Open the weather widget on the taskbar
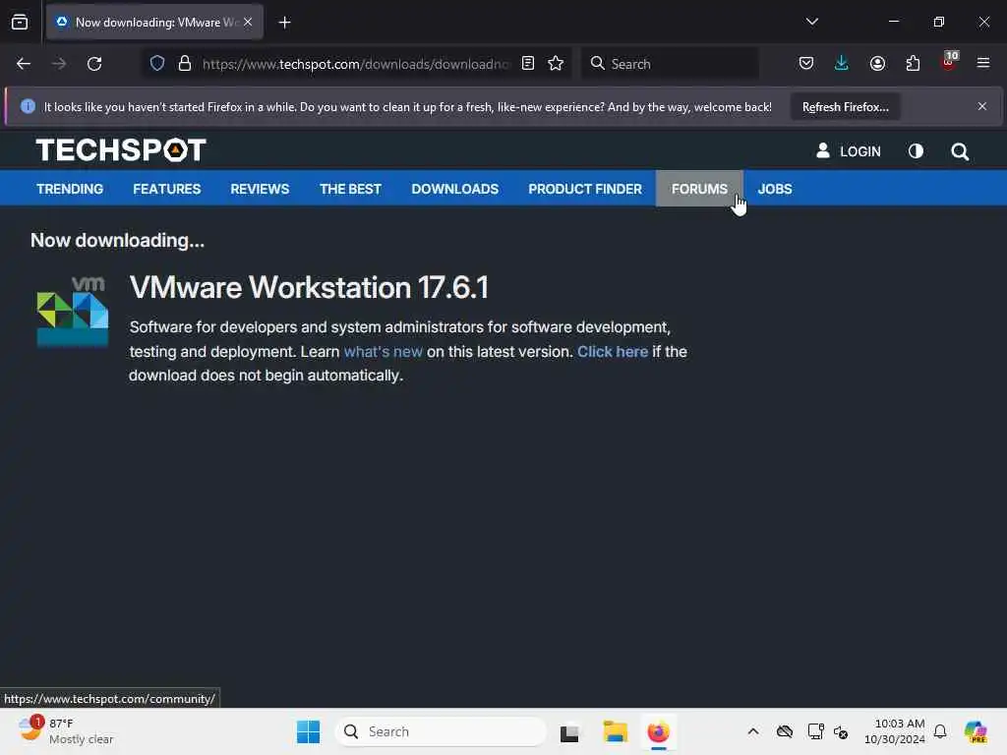 pyautogui.click(x=66, y=731)
